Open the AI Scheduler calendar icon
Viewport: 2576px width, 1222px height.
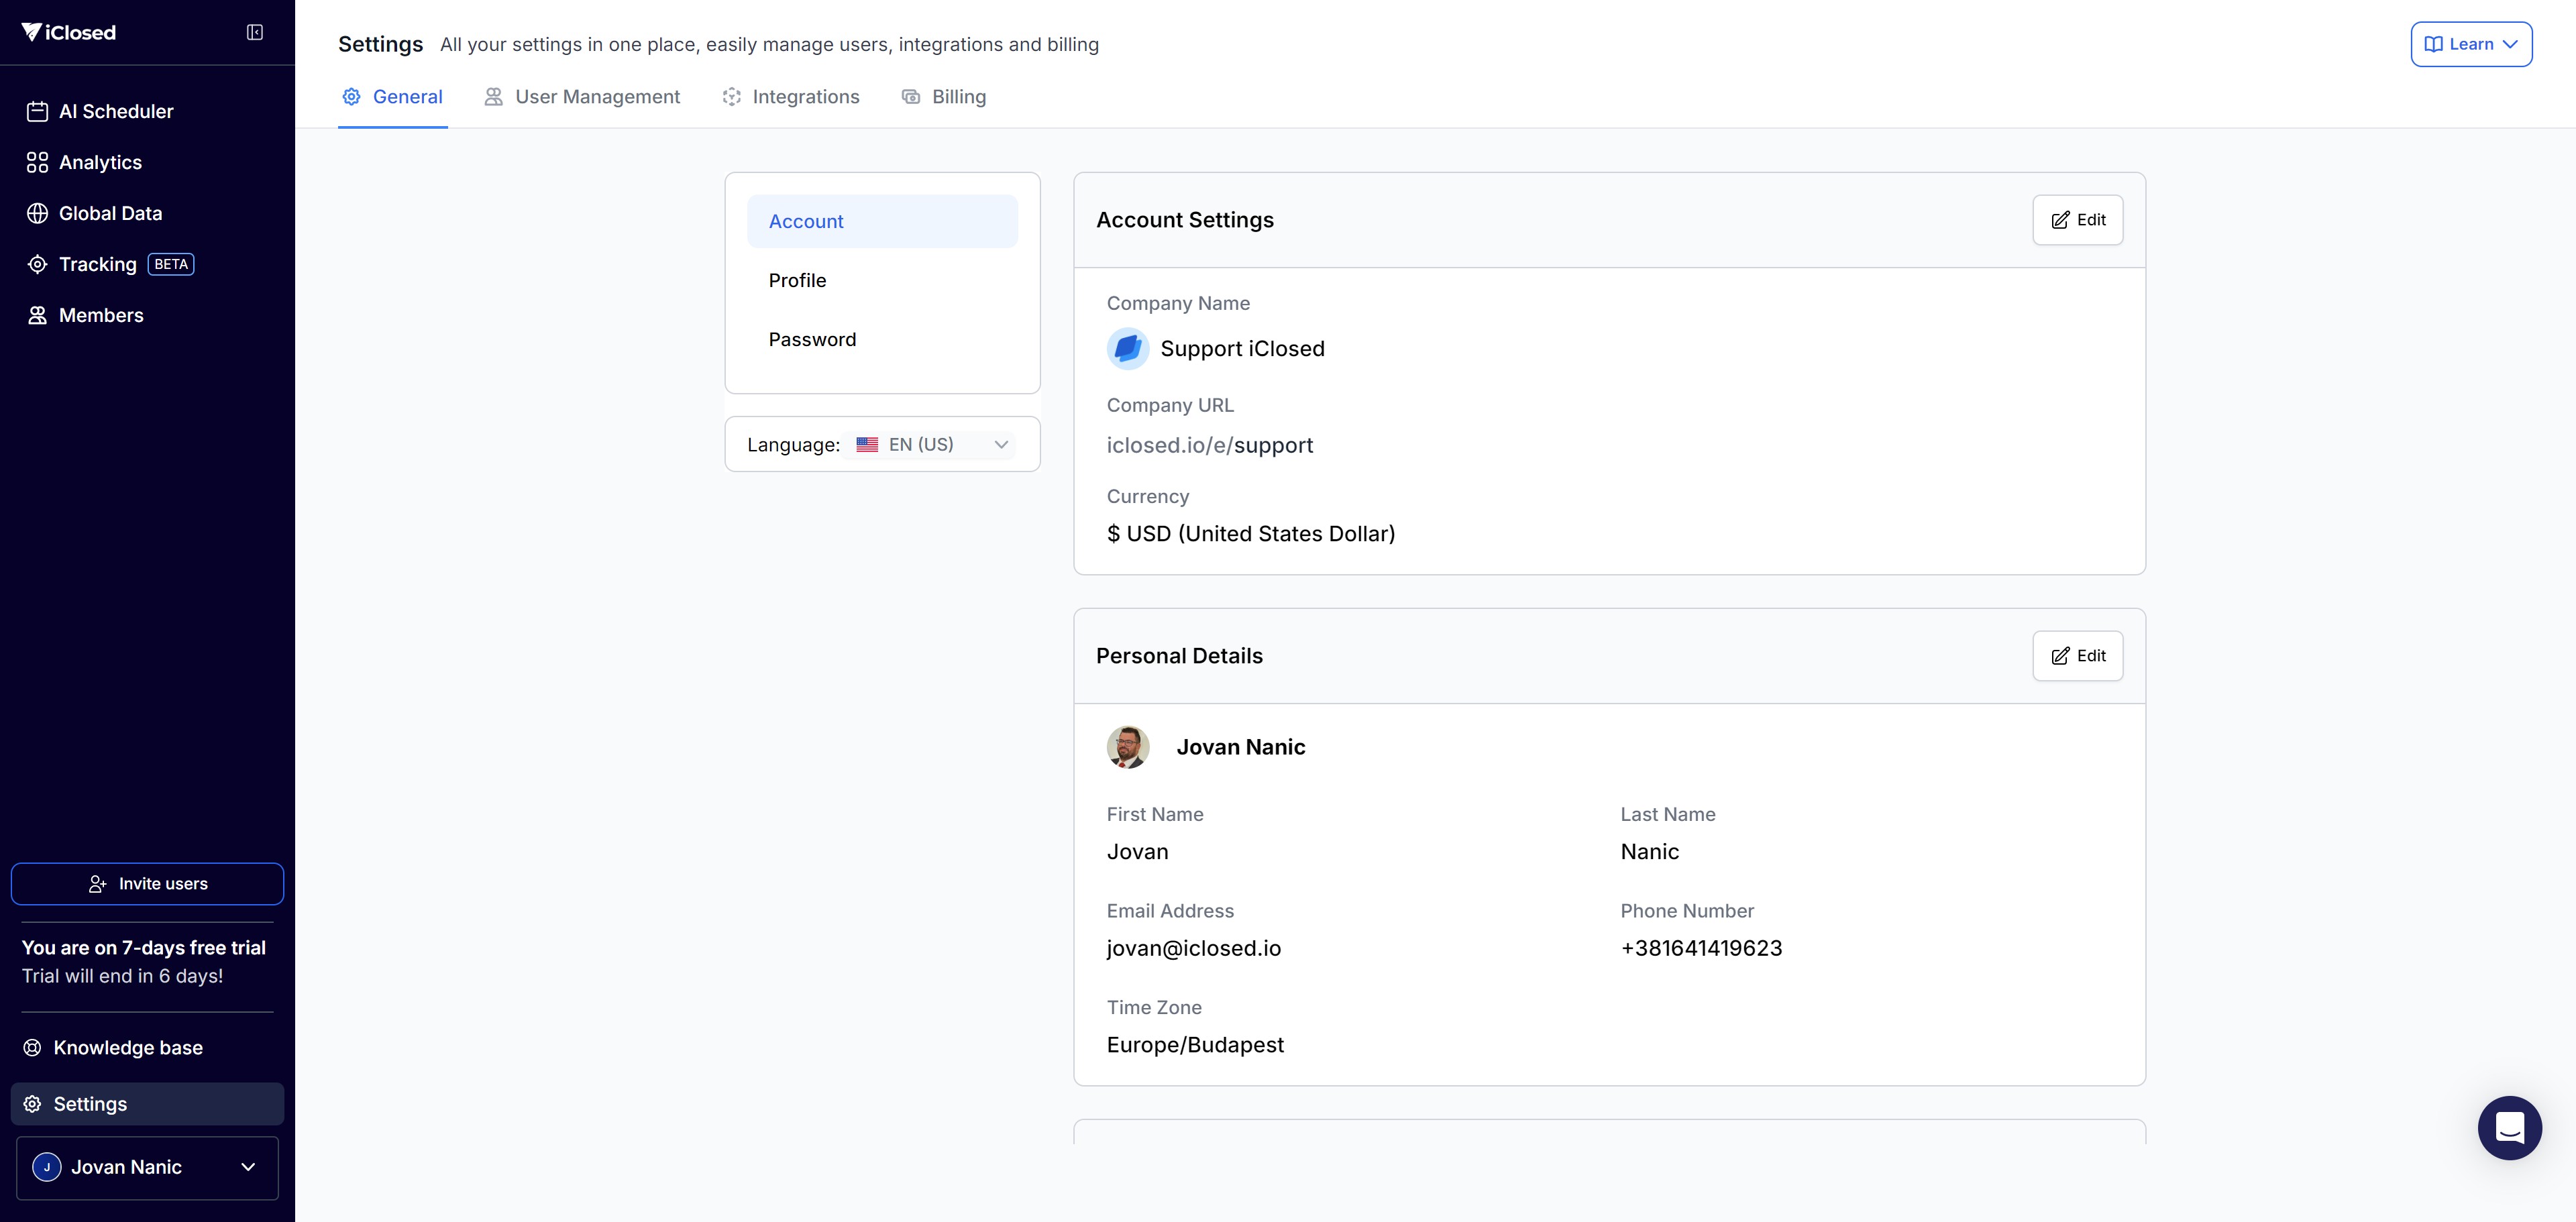[x=37, y=112]
